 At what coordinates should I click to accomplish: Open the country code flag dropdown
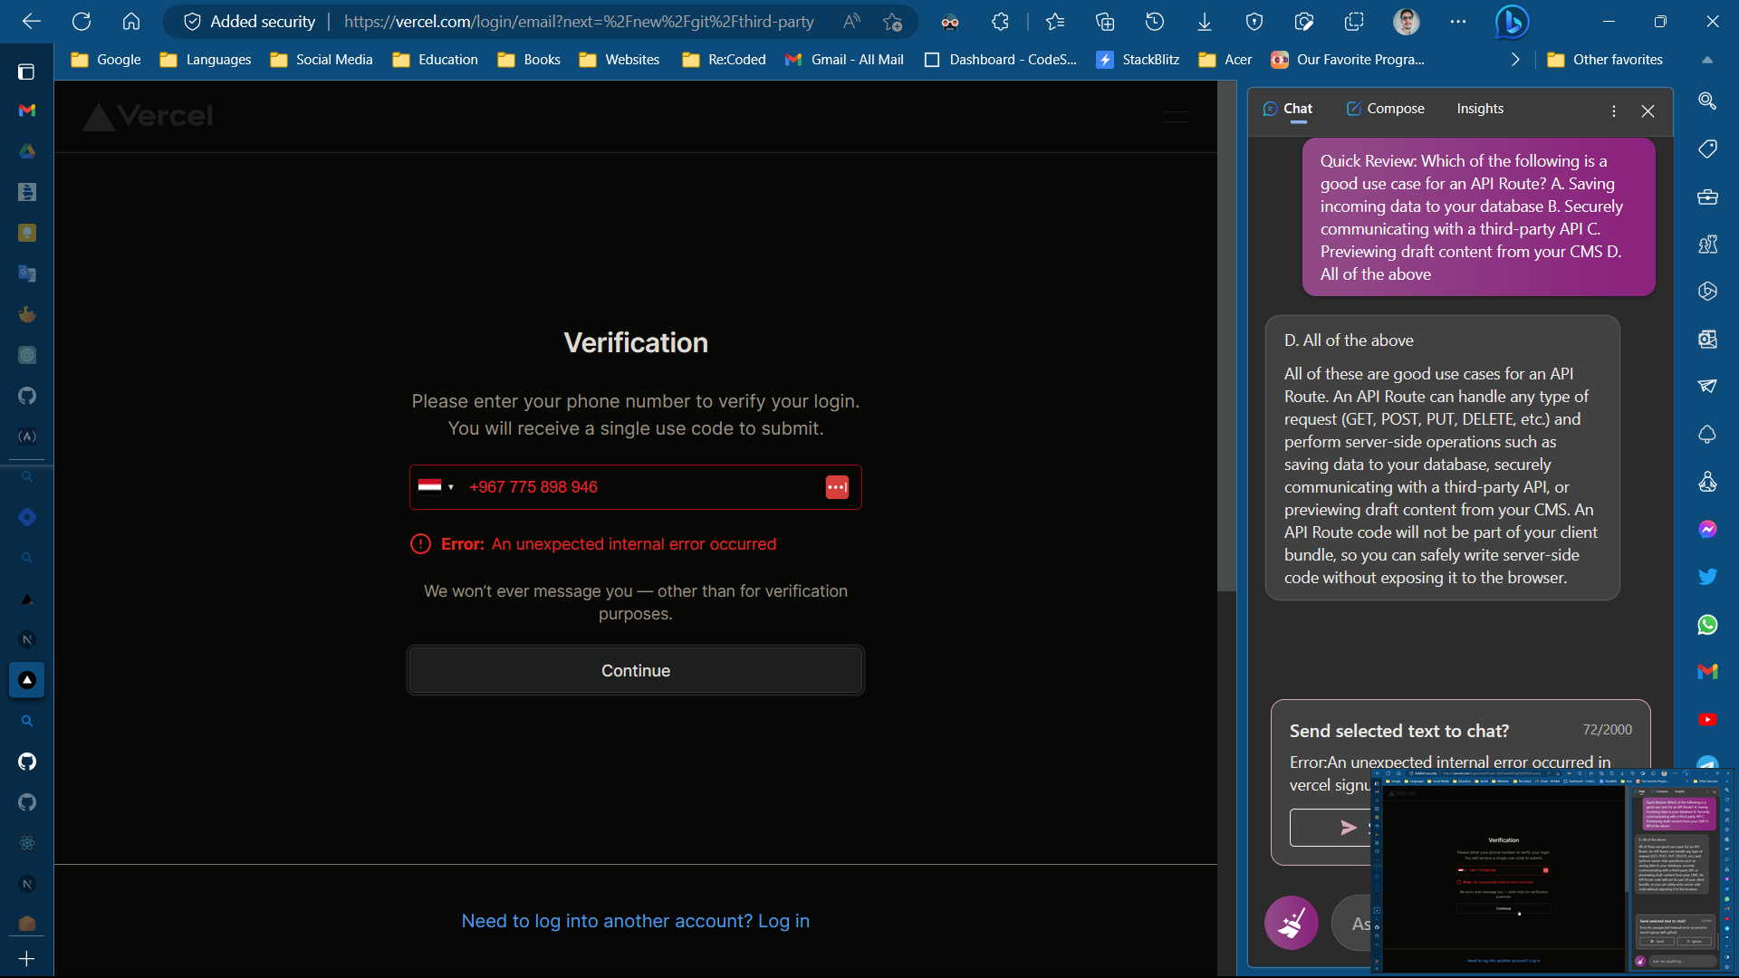437,486
